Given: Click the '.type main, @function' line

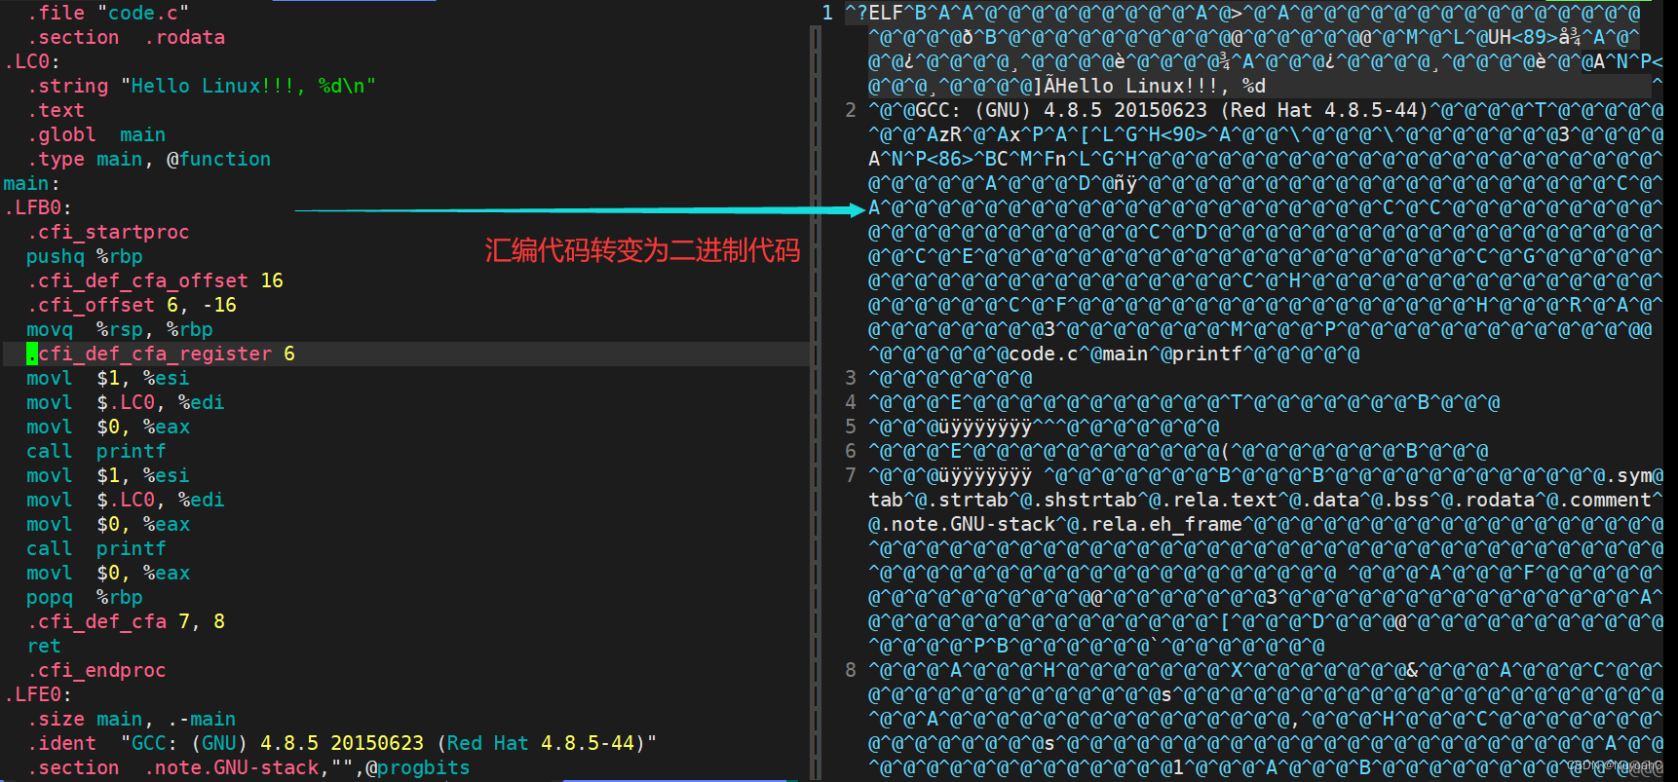Looking at the screenshot, I should [149, 159].
